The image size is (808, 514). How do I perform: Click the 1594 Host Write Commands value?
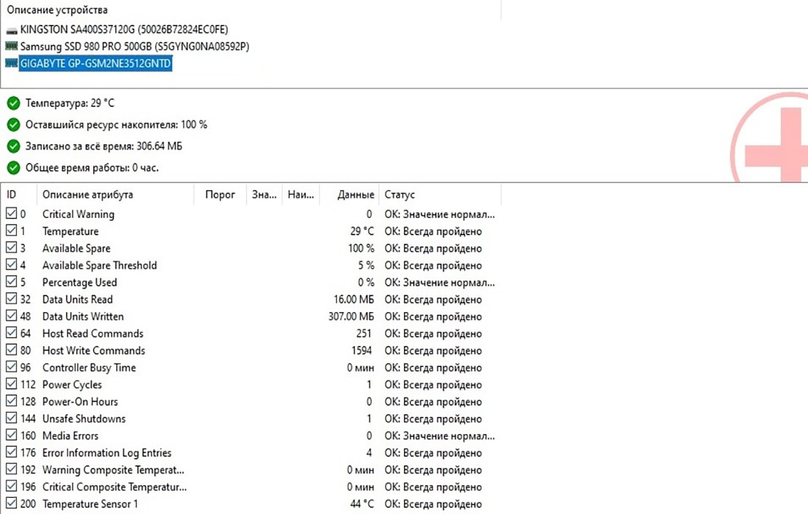(361, 350)
